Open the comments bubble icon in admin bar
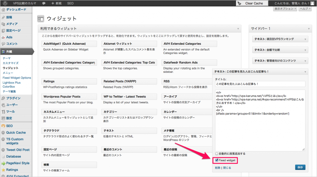 [x=44, y=3]
